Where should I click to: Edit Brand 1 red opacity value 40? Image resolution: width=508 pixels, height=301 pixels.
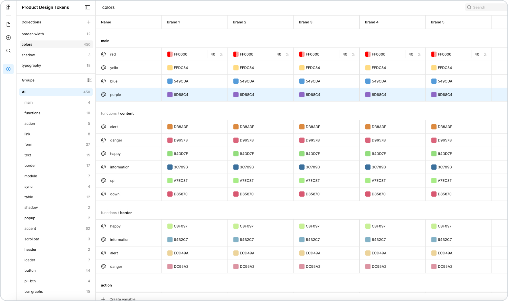213,54
